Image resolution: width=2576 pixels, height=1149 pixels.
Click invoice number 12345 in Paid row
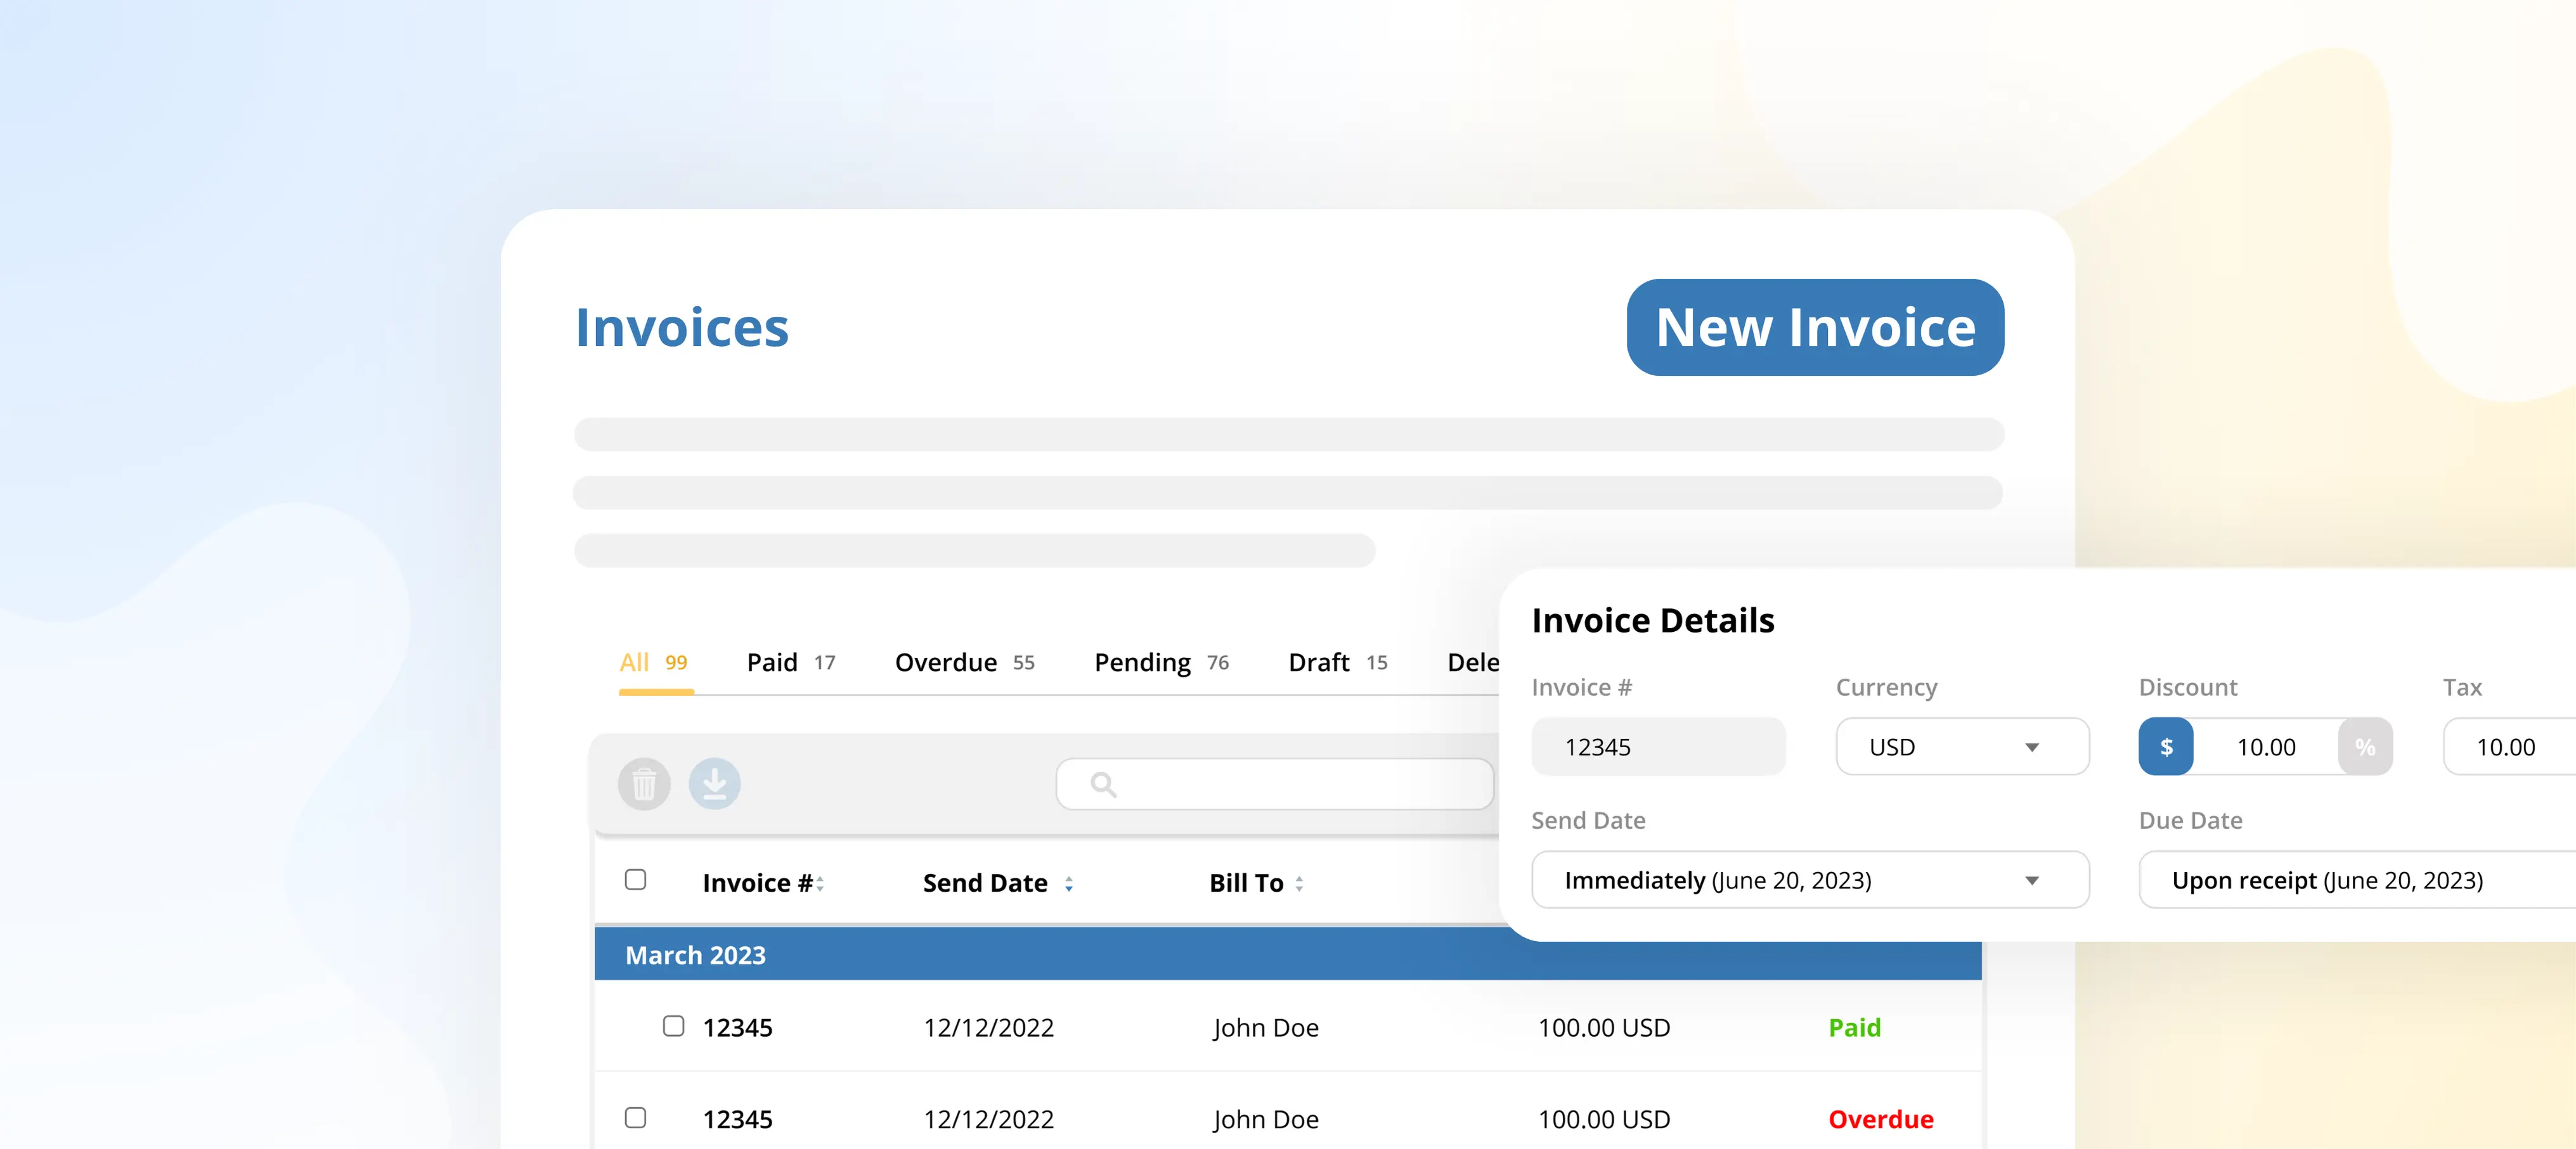737,1027
